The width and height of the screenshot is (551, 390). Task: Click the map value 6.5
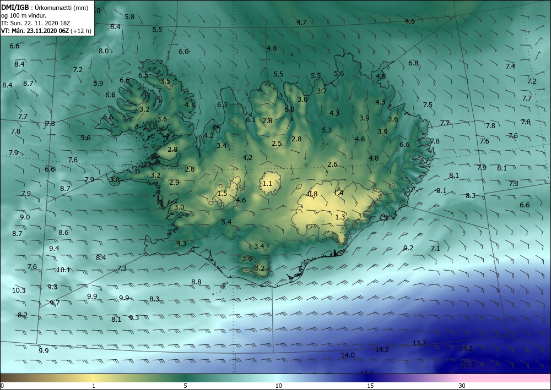pos(143,75)
